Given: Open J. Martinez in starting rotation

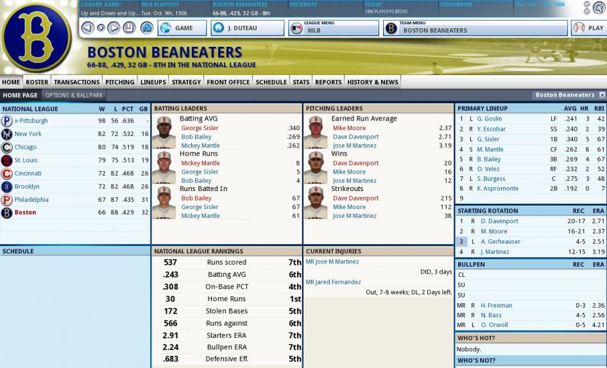Looking at the screenshot, I should [495, 251].
